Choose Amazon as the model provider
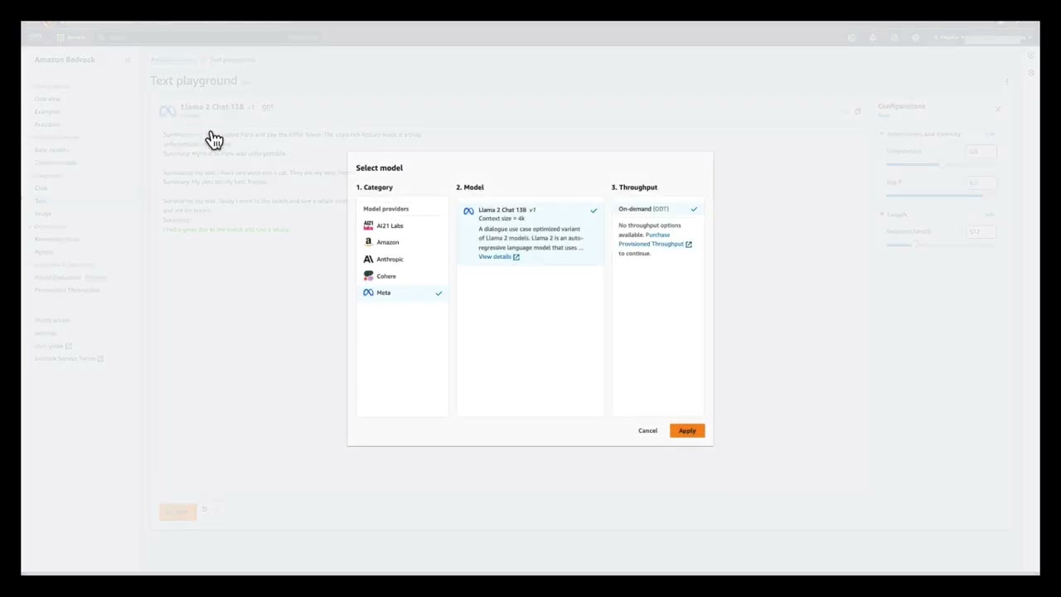This screenshot has width=1061, height=597. [x=402, y=242]
